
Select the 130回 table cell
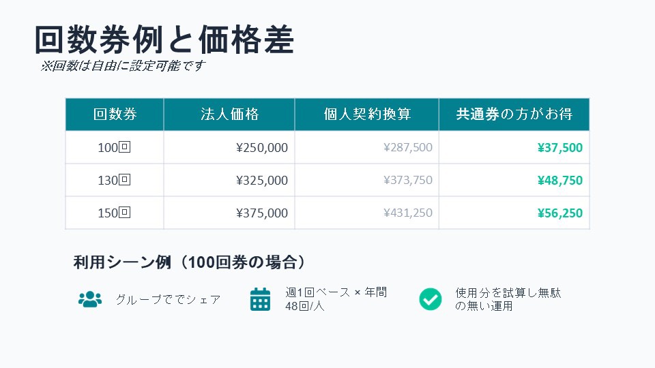coord(114,180)
